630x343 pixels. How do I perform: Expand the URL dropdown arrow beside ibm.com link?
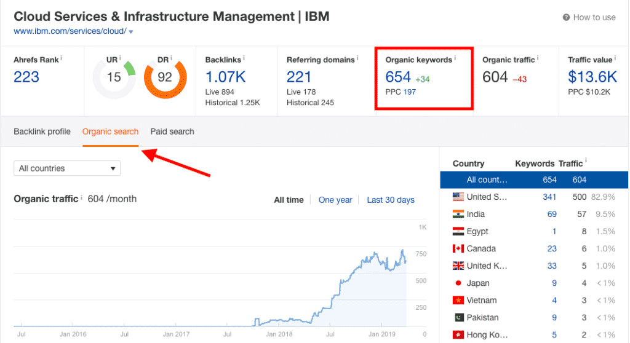click(x=131, y=32)
